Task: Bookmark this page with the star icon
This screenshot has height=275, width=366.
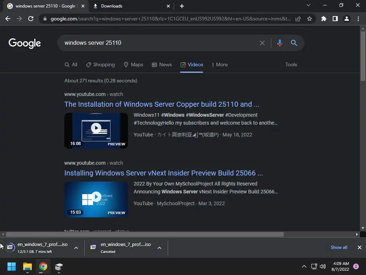Action: click(310, 19)
